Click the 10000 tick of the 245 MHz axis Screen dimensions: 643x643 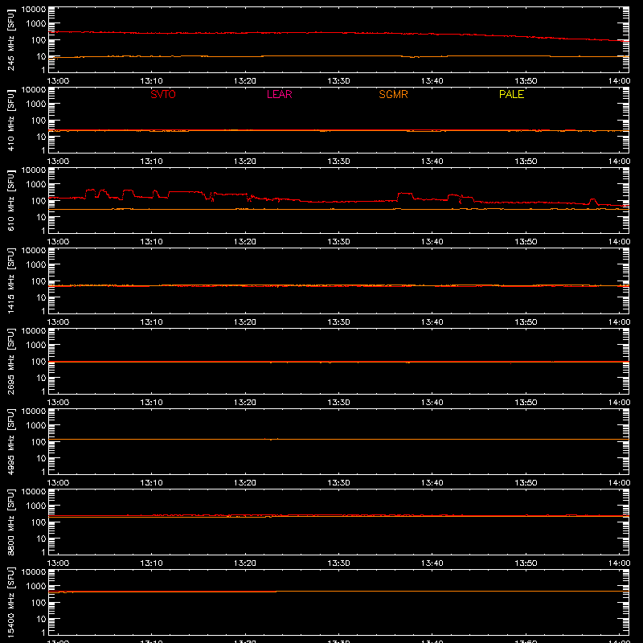pyautogui.click(x=34, y=10)
